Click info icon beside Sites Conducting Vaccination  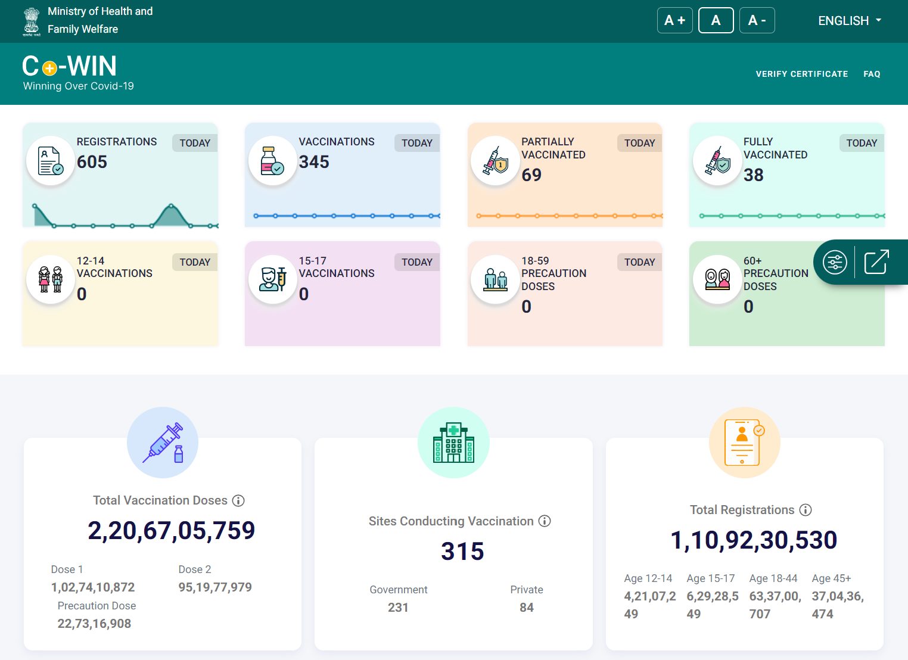tap(545, 521)
